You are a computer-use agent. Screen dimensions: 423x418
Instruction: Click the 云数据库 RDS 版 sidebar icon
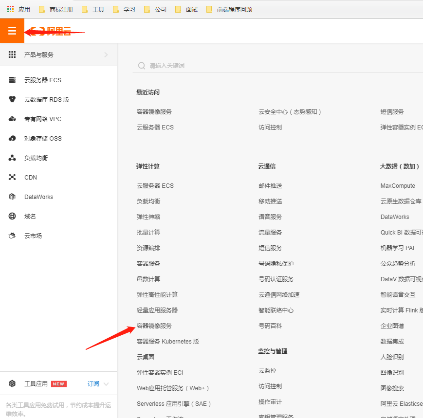tap(12, 99)
